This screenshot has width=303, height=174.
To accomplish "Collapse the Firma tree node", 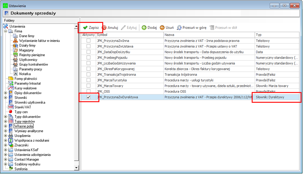I will click(x=6, y=31).
